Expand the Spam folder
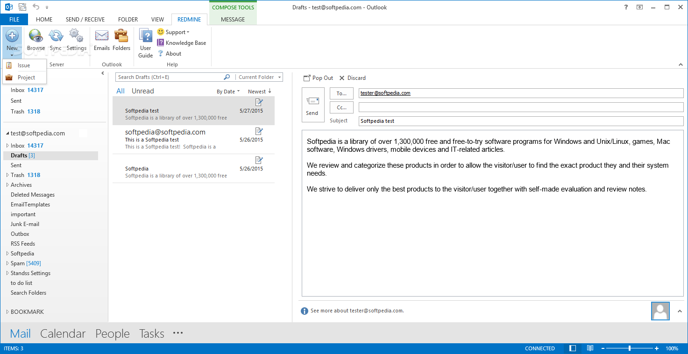This screenshot has width=688, height=354. point(7,263)
